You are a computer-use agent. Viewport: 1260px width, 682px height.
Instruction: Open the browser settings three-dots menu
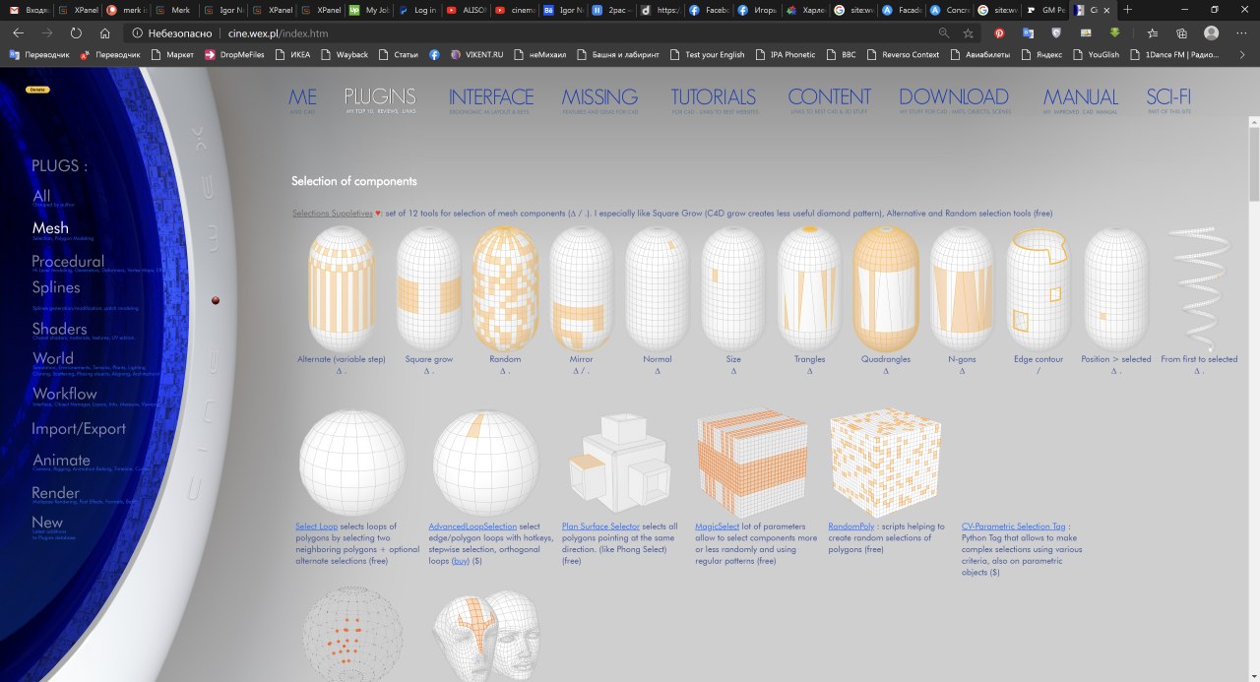[x=1241, y=32]
